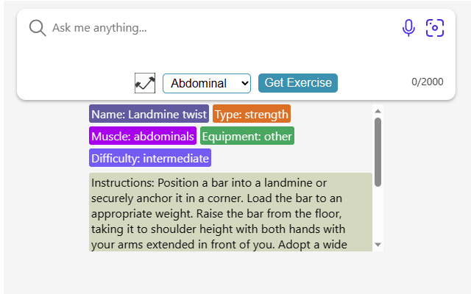Image resolution: width=471 pixels, height=294 pixels.
Task: Click the scroll down arrow in results
Action: click(x=378, y=245)
